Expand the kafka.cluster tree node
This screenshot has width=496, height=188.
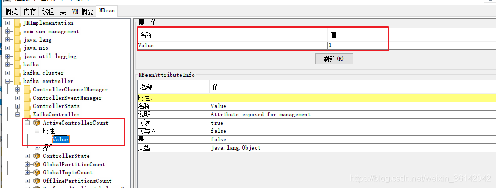[x=7, y=73]
